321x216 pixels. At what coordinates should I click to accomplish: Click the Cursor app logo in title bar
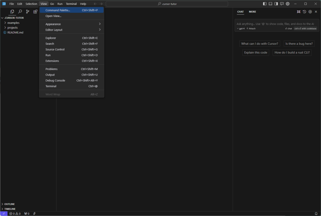point(4,4)
